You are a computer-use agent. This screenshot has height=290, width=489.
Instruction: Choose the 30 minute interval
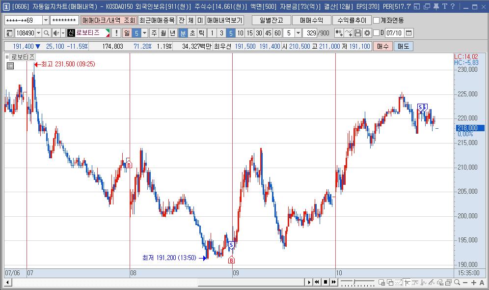click(259, 33)
